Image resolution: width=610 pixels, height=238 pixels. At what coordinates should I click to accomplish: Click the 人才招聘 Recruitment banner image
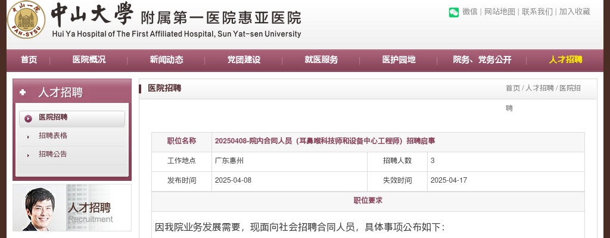pyautogui.click(x=72, y=208)
